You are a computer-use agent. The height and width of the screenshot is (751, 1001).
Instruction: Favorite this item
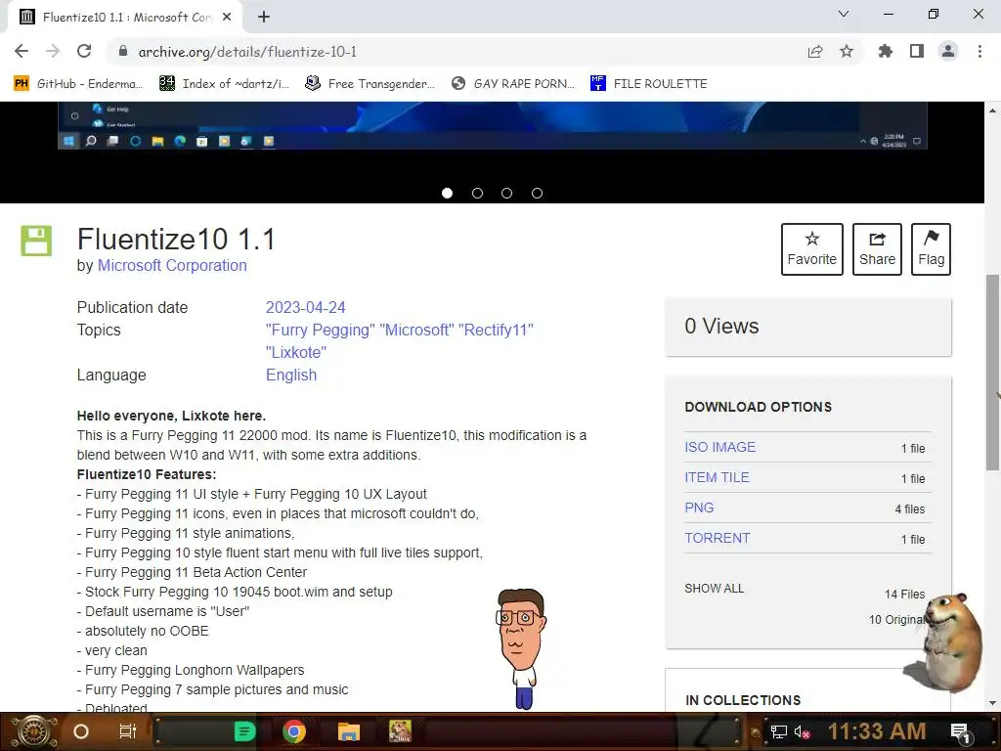[812, 249]
